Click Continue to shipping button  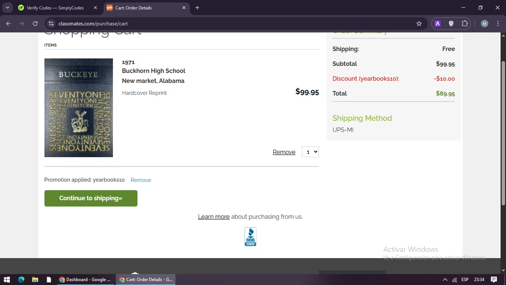[x=91, y=198]
